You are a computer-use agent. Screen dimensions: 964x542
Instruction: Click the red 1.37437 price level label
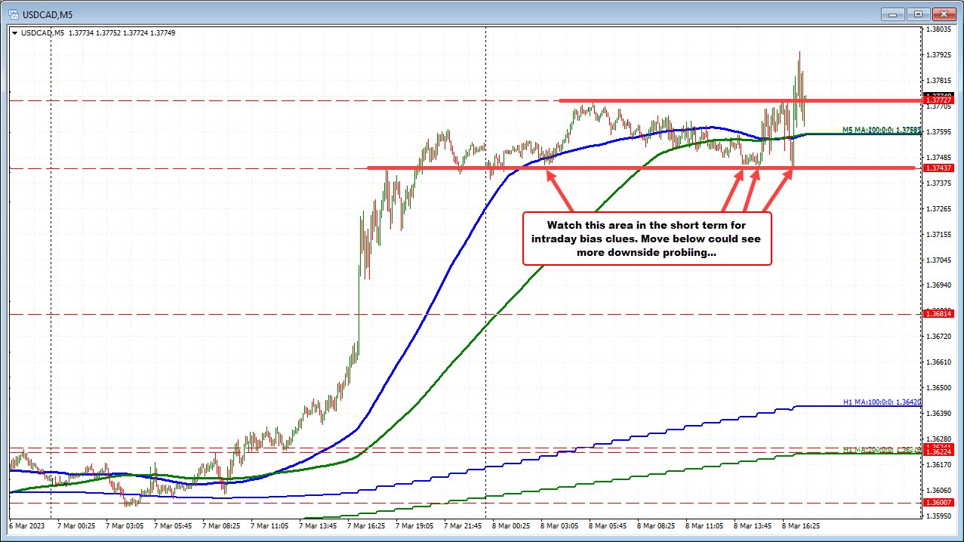[938, 168]
